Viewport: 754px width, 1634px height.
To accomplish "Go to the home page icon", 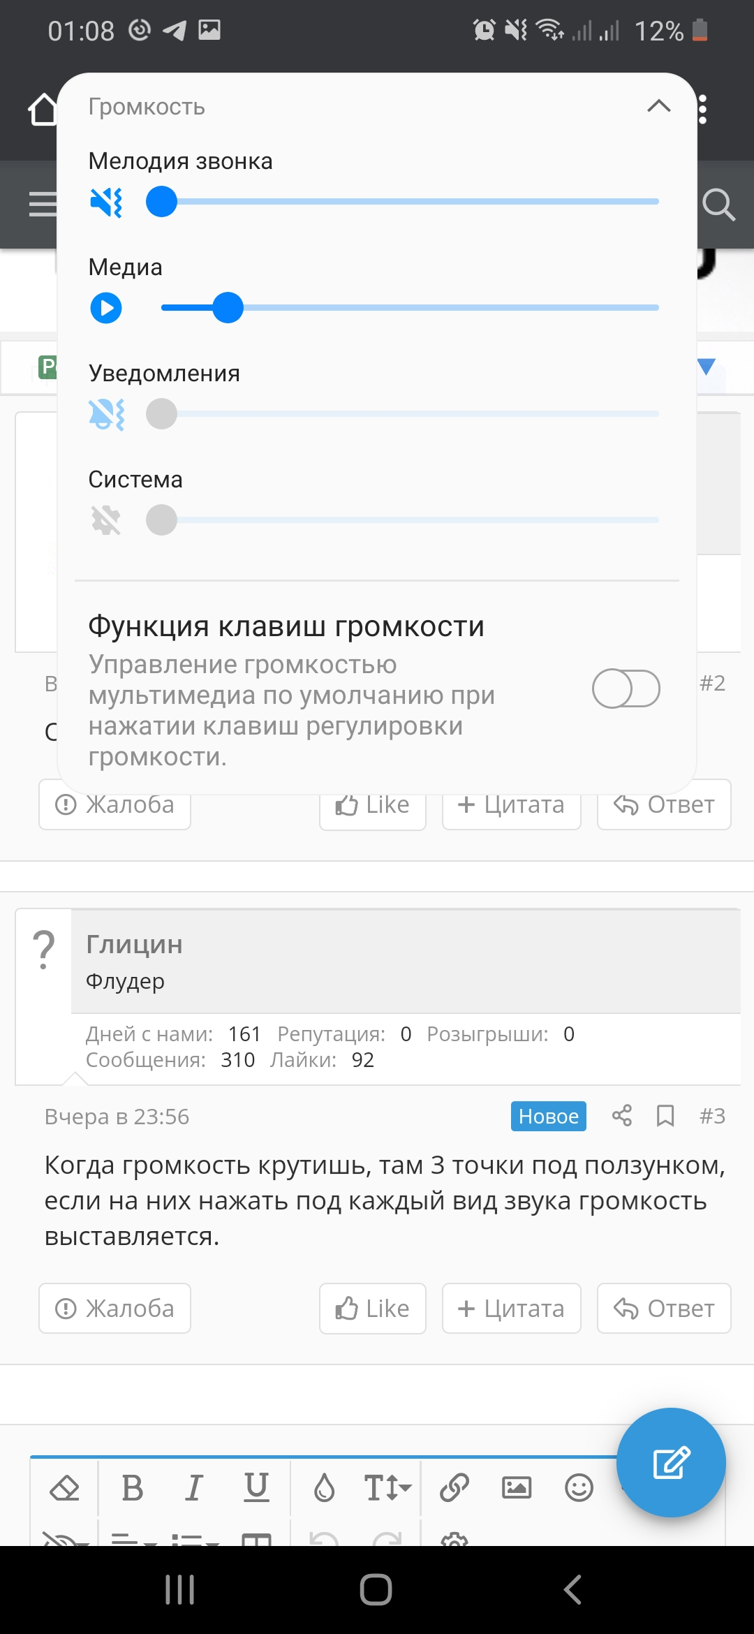I will pyautogui.click(x=42, y=110).
